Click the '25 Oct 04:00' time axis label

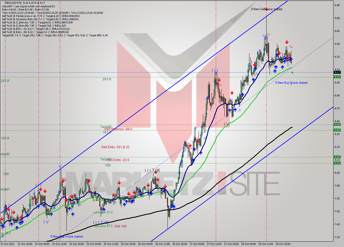coord(94,244)
